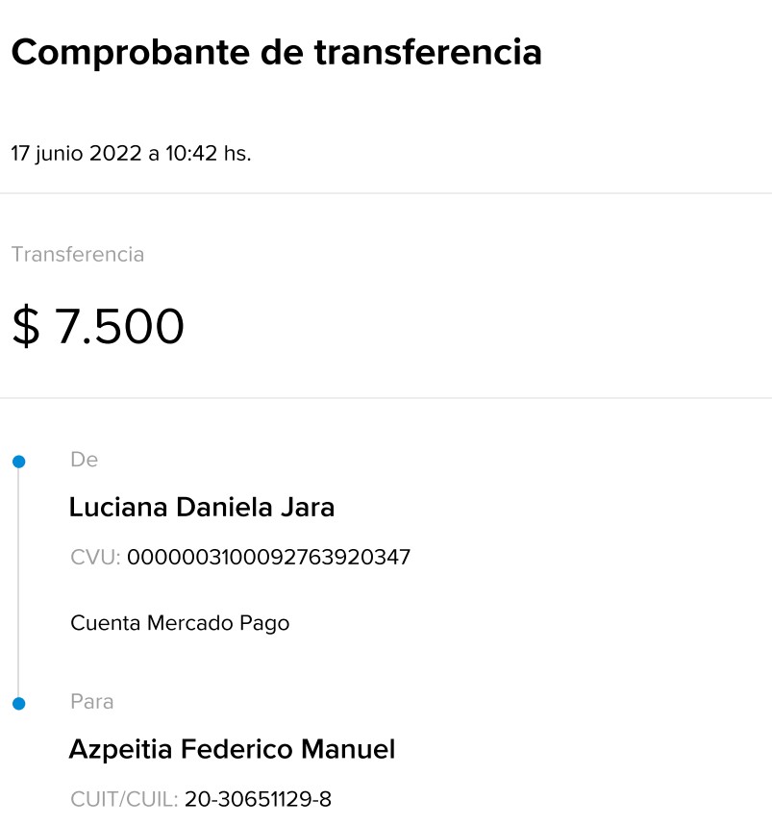Click the "Comprobante de transferencia" title
Screen dimensions: 772x825
276,52
